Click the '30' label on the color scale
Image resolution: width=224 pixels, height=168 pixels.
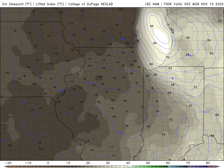coord(108,163)
